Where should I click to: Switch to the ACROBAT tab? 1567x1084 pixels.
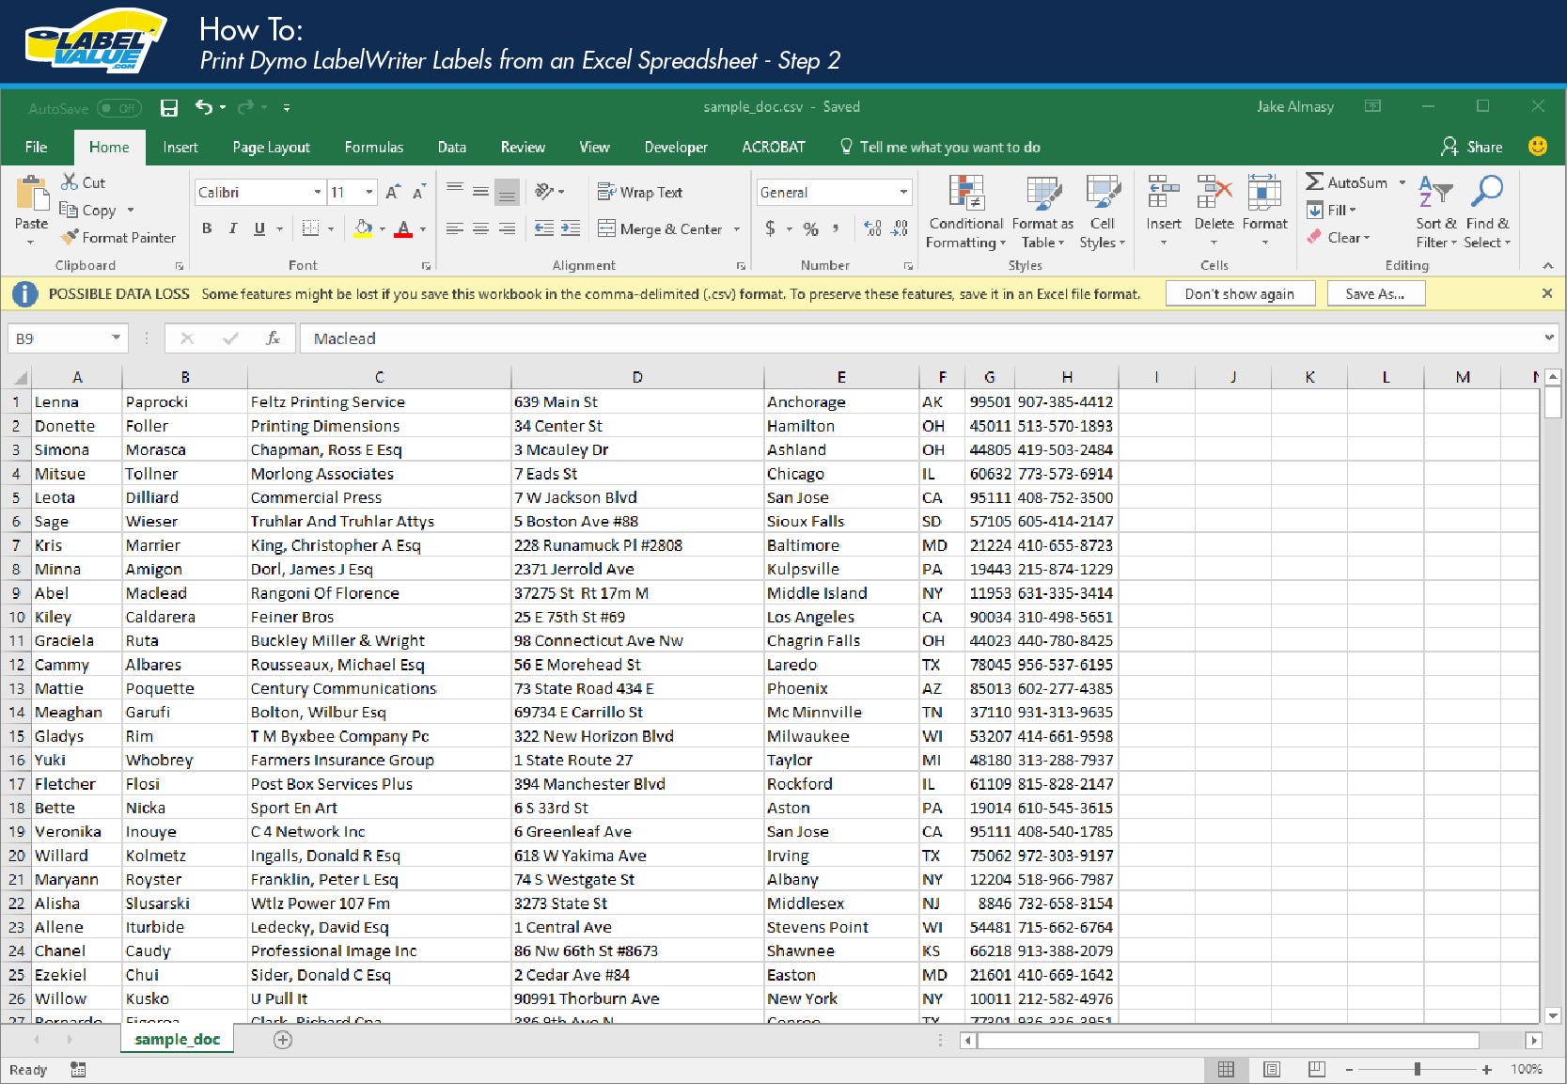[x=774, y=147]
